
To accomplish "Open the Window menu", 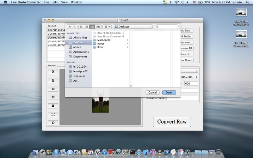I will 76,2.
